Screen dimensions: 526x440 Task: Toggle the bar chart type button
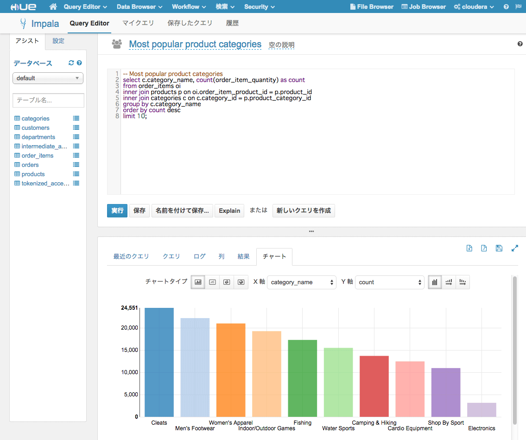click(198, 282)
